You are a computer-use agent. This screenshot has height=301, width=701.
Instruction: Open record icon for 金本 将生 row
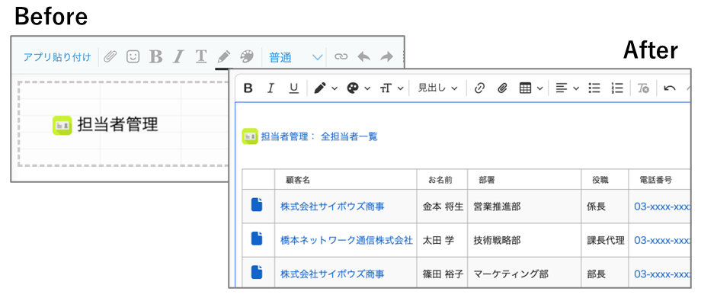pos(257,204)
